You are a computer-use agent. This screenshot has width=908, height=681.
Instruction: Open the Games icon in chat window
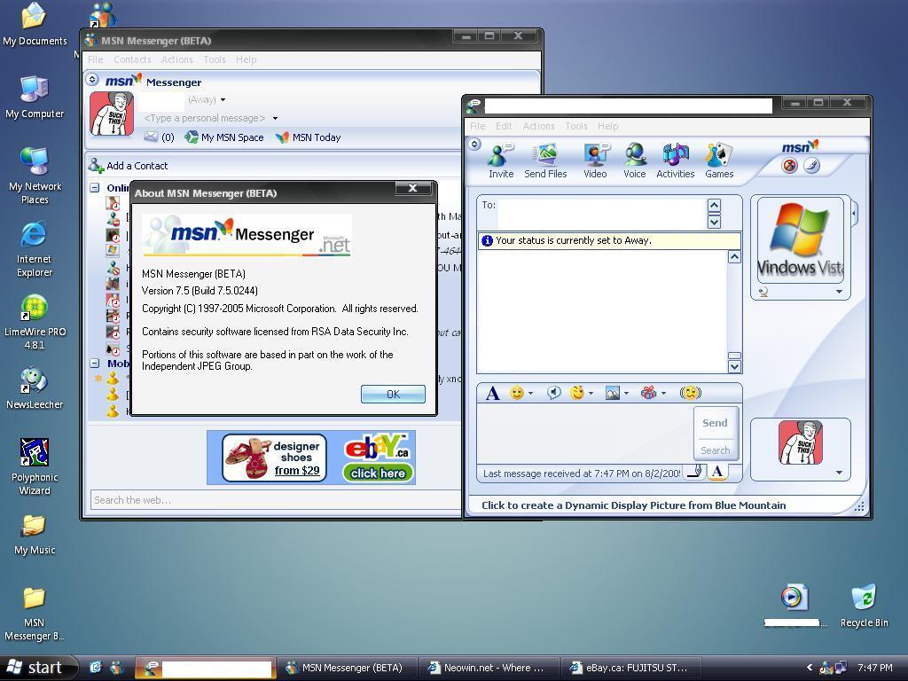(x=718, y=160)
